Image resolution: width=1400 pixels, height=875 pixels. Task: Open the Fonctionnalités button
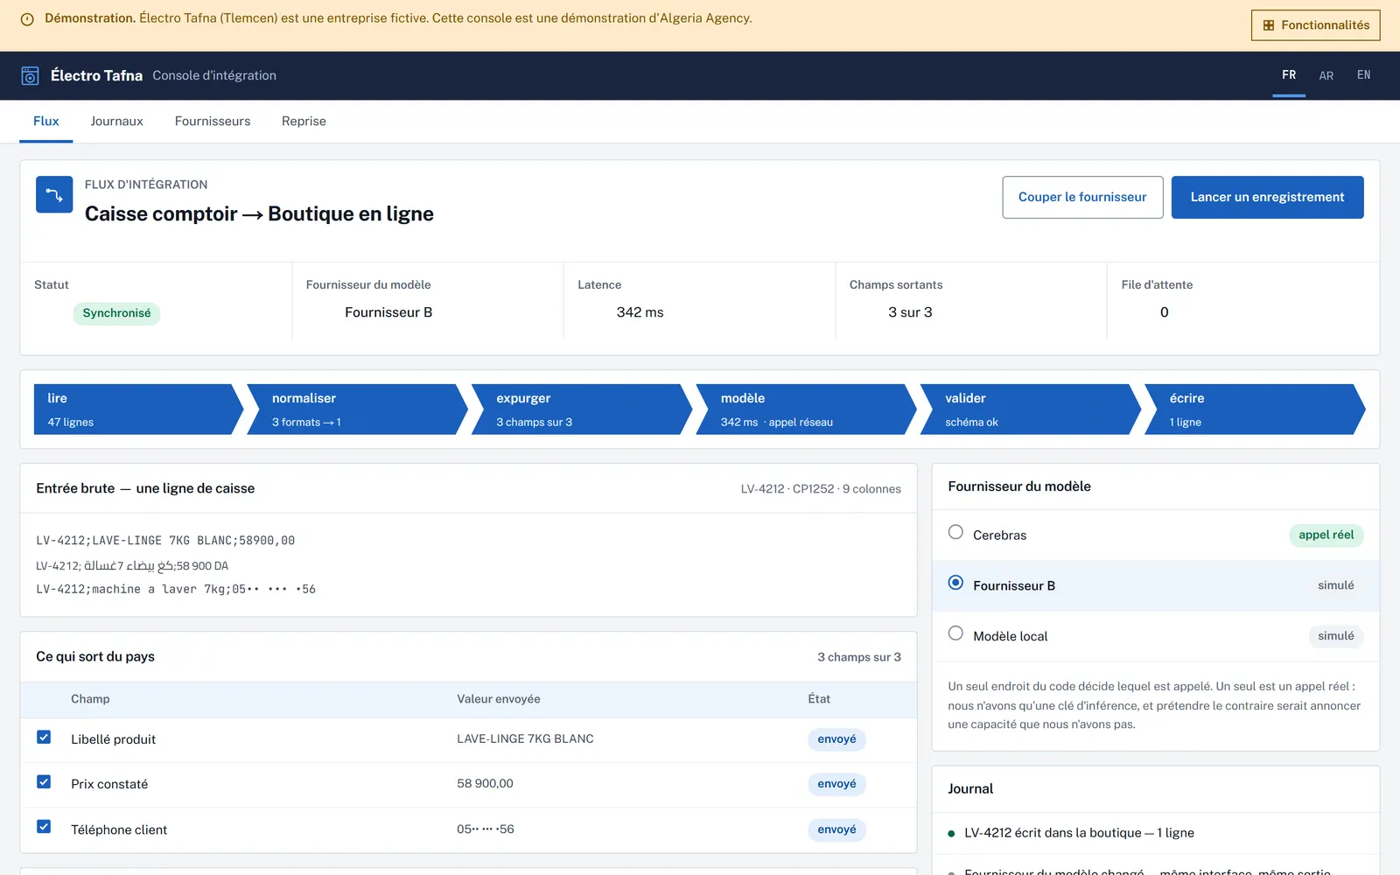point(1315,25)
